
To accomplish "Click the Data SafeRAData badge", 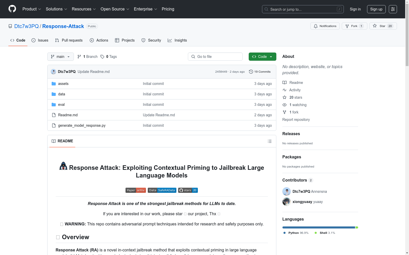I will 162,190.
